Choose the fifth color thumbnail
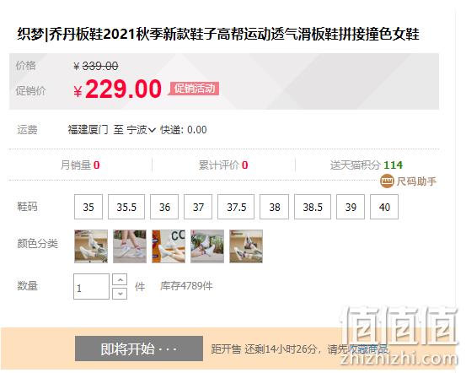 click(246, 246)
